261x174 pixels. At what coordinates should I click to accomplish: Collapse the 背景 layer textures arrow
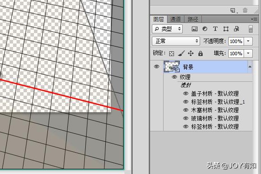(x=250, y=67)
